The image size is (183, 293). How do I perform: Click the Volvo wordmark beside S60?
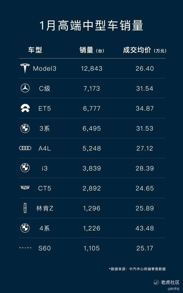(25, 248)
